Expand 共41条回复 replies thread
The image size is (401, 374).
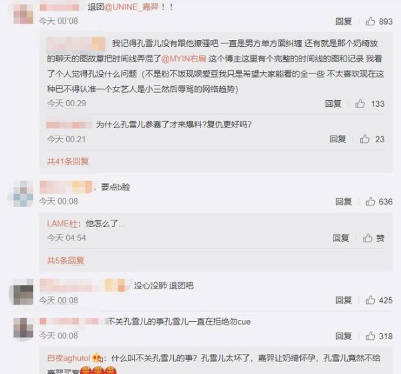tap(68, 162)
